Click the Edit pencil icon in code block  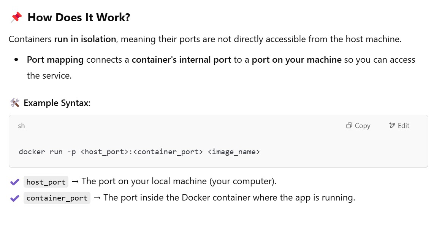(x=392, y=126)
